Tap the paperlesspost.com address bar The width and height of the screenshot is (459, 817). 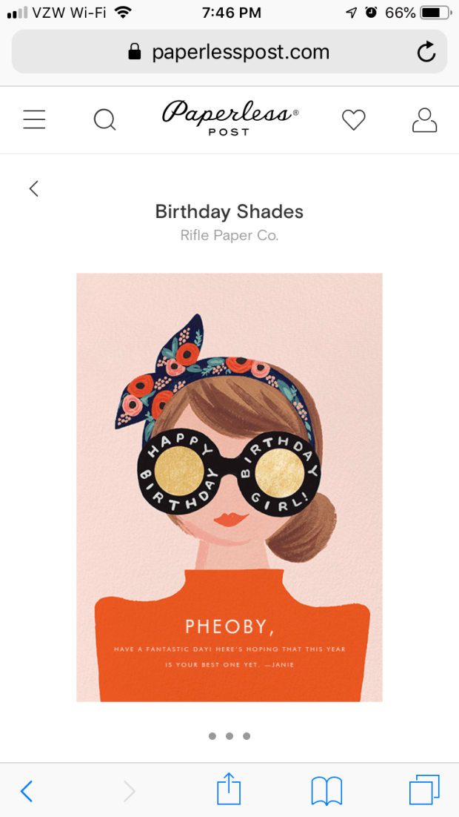tap(229, 52)
